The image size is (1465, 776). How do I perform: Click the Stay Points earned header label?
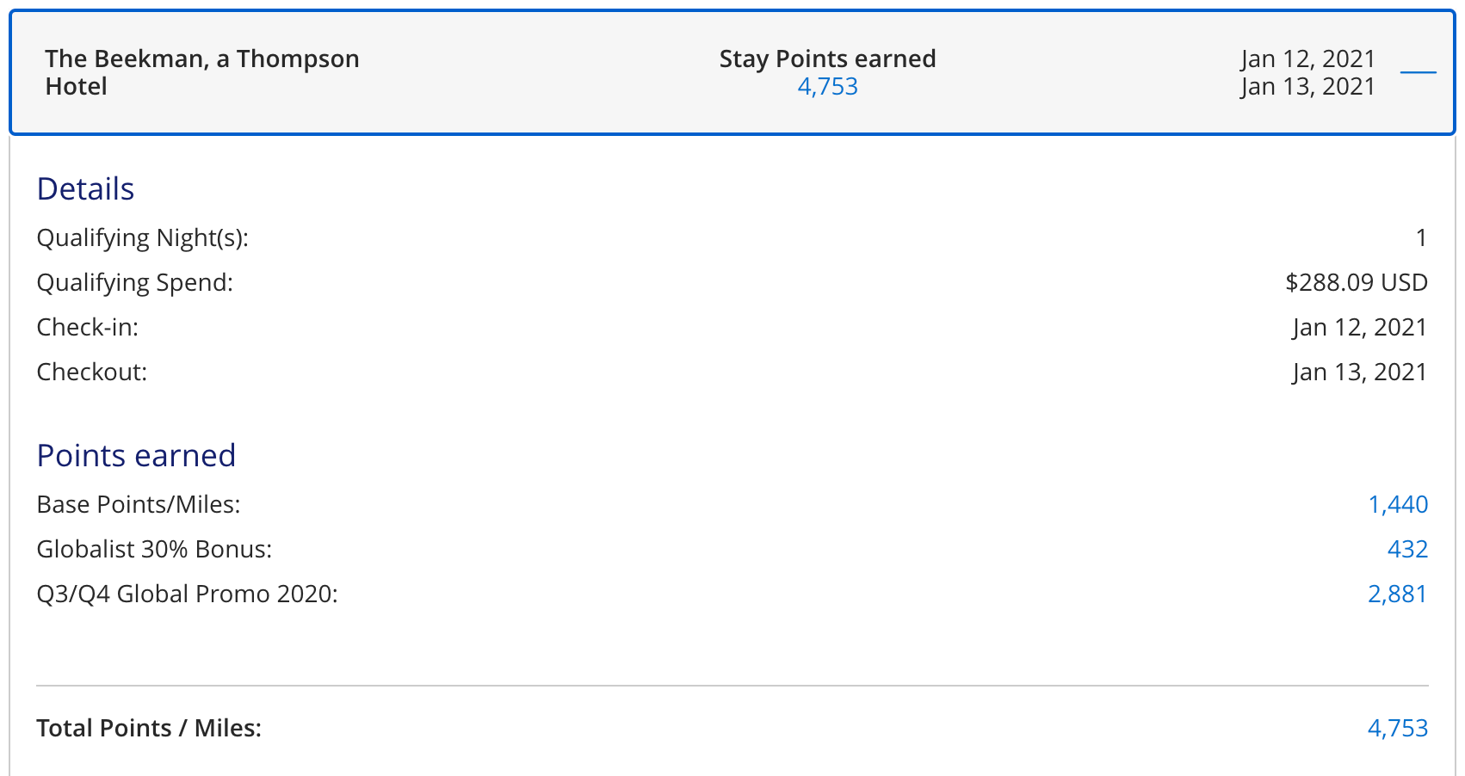[x=827, y=59]
